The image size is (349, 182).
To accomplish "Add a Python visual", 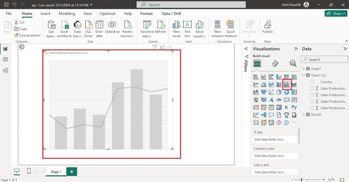I will coord(294,107).
